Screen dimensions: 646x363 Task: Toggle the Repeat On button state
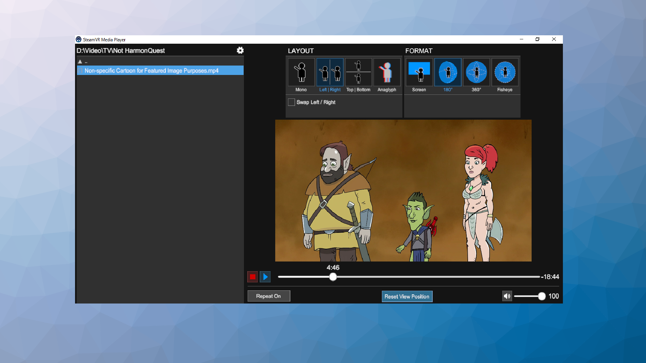(x=268, y=296)
